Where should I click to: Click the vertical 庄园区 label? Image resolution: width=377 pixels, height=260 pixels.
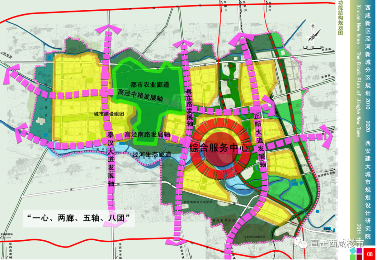pyautogui.click(x=46, y=108)
